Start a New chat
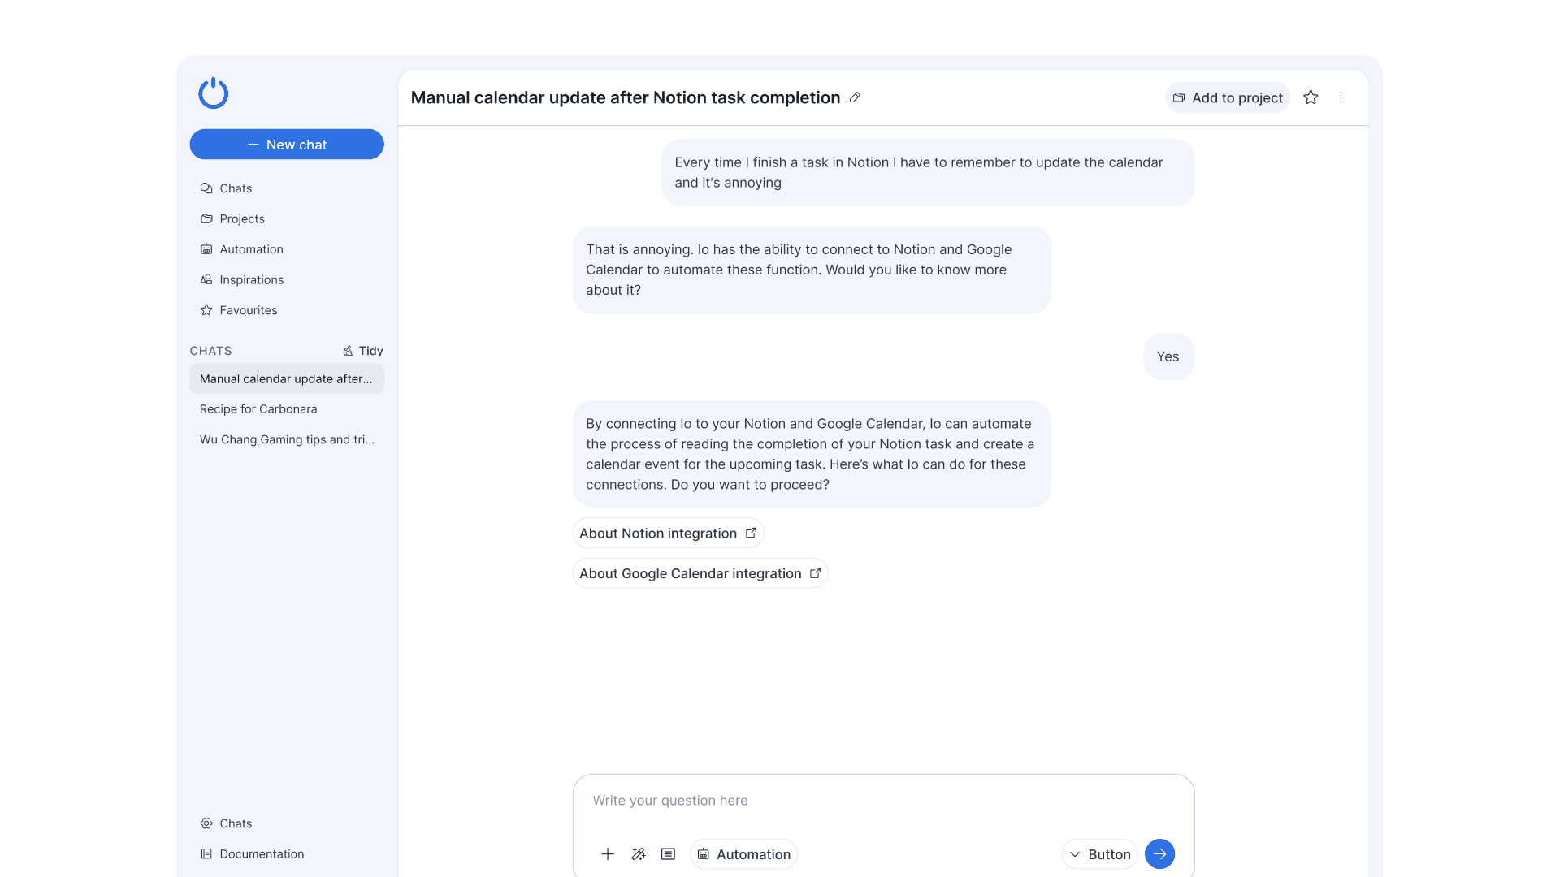 (x=287, y=145)
